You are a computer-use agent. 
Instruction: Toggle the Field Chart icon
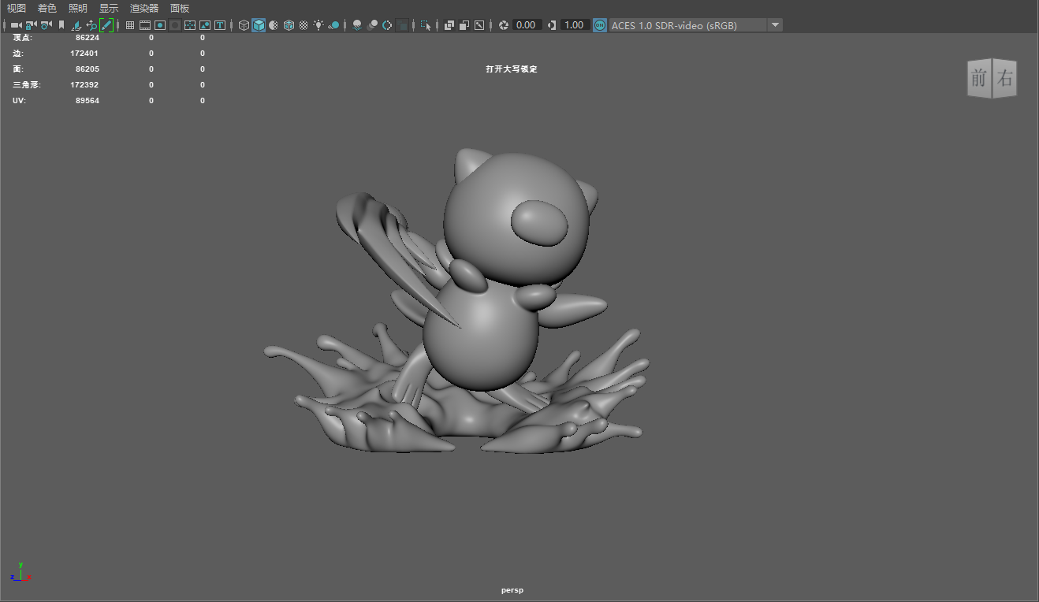(190, 25)
